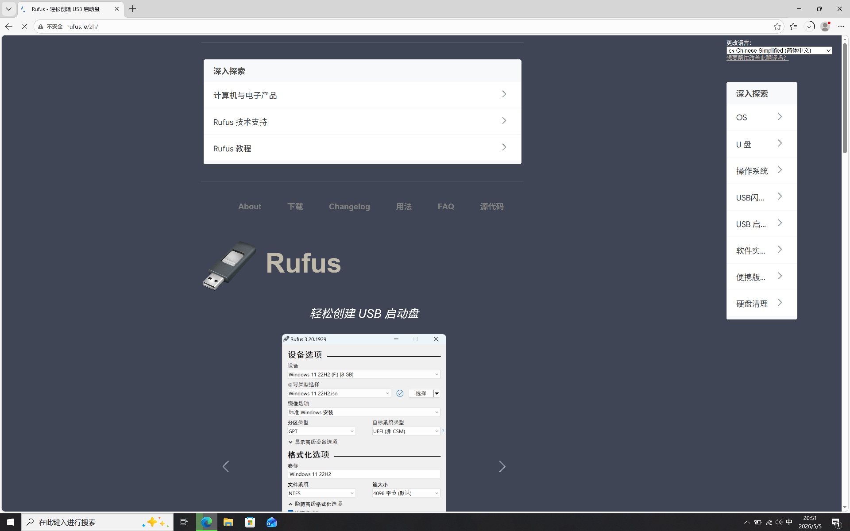Open Microsoft Store from the taskbar

coord(250,522)
